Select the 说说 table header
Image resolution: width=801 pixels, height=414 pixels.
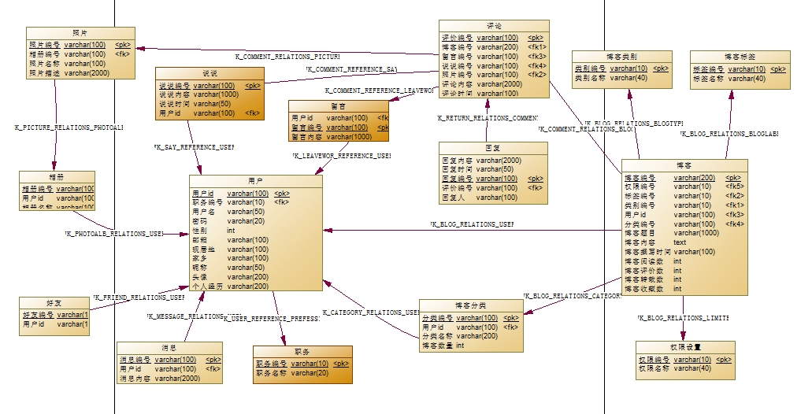coord(210,73)
